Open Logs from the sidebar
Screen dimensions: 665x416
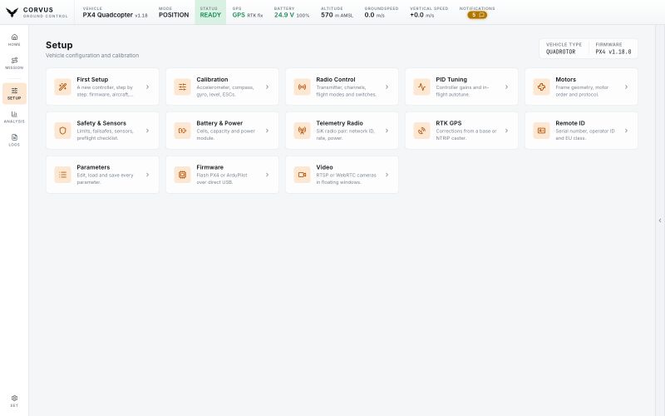[x=14, y=140]
